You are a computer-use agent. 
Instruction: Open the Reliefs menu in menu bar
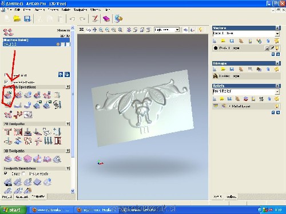point(66,10)
